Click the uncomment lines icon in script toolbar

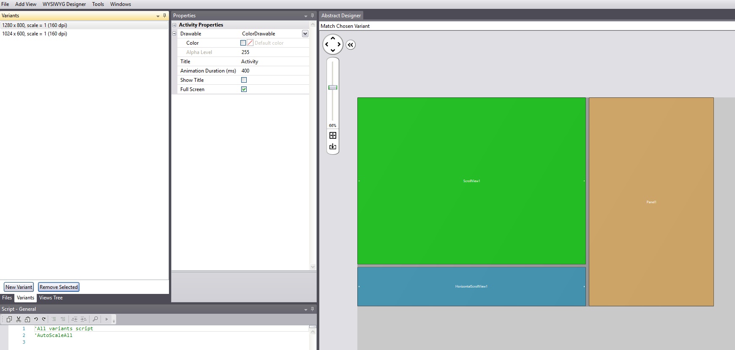[x=63, y=319]
